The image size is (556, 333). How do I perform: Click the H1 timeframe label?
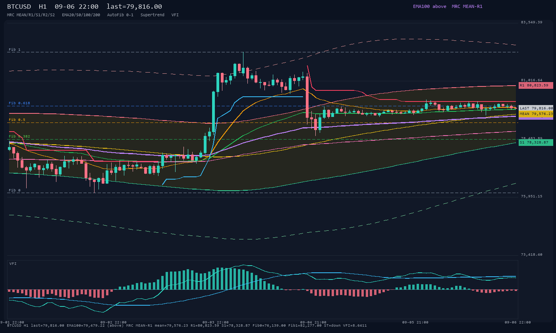tap(43, 7)
